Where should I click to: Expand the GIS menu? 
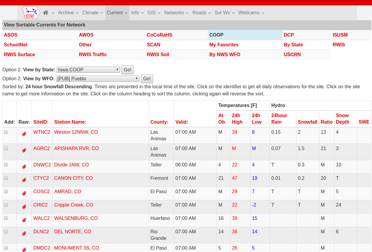pyautogui.click(x=154, y=13)
